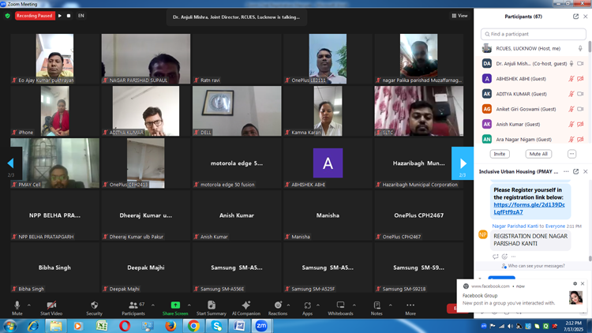Select ADITYA KUMAR video tile
The width and height of the screenshot is (592, 333).
click(146, 111)
